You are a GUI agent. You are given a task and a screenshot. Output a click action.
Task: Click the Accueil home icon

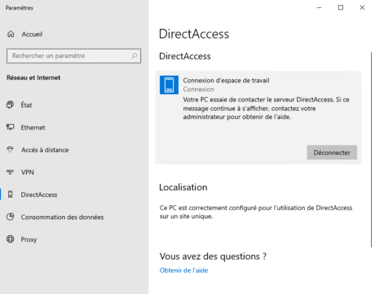(x=11, y=34)
